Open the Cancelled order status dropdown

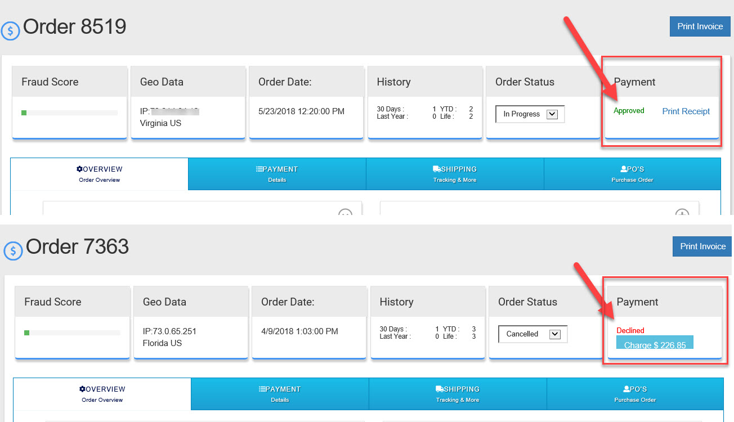532,334
